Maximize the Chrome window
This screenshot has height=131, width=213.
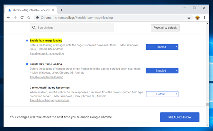tap(194, 8)
